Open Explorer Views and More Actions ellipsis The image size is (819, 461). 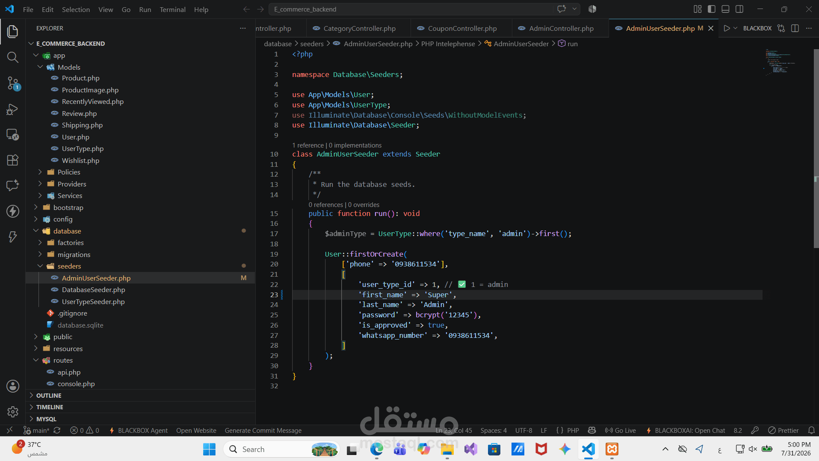tap(243, 28)
